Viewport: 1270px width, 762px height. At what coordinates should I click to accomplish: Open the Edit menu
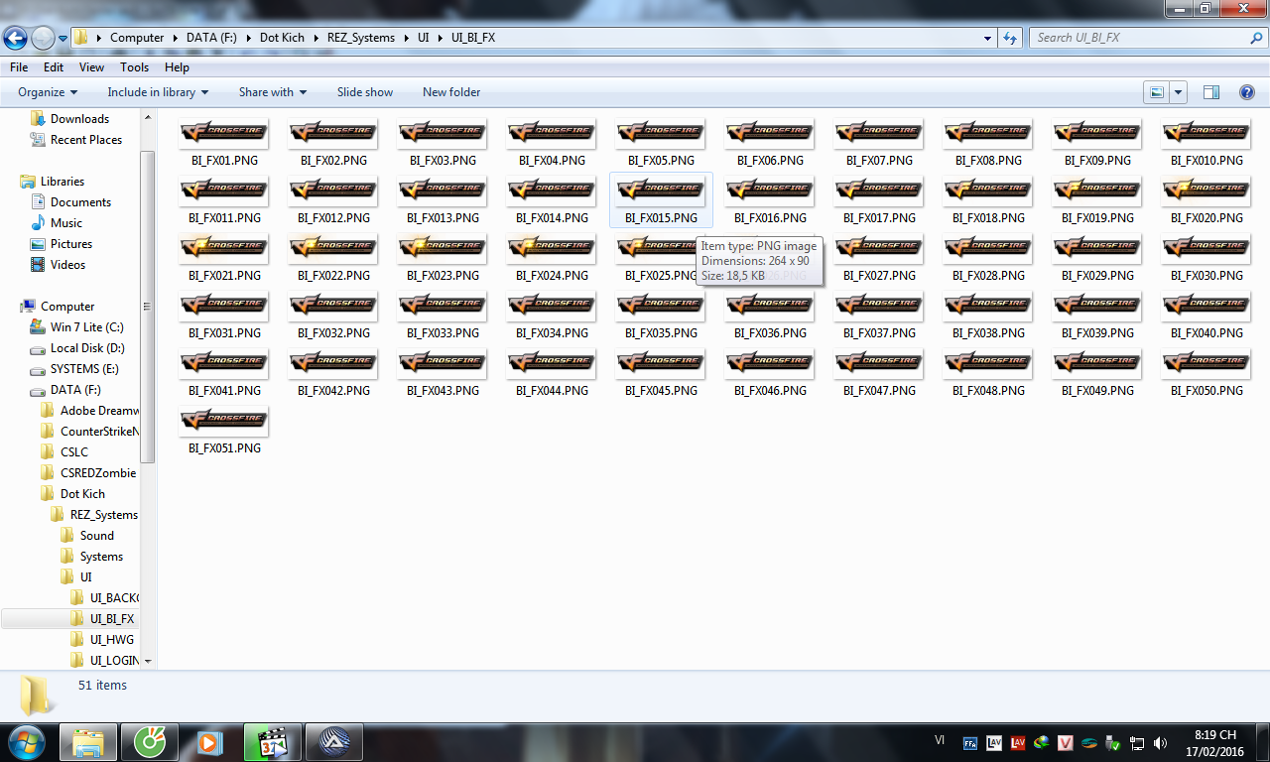click(x=54, y=67)
